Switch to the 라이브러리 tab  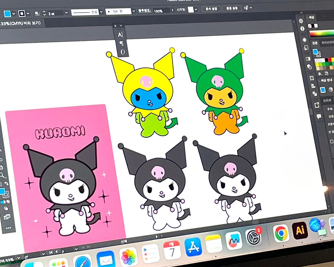point(327,42)
